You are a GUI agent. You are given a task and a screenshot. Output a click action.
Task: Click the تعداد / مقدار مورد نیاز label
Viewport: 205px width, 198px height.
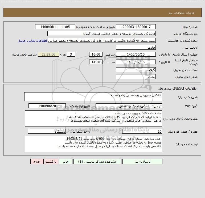(x=183, y=132)
